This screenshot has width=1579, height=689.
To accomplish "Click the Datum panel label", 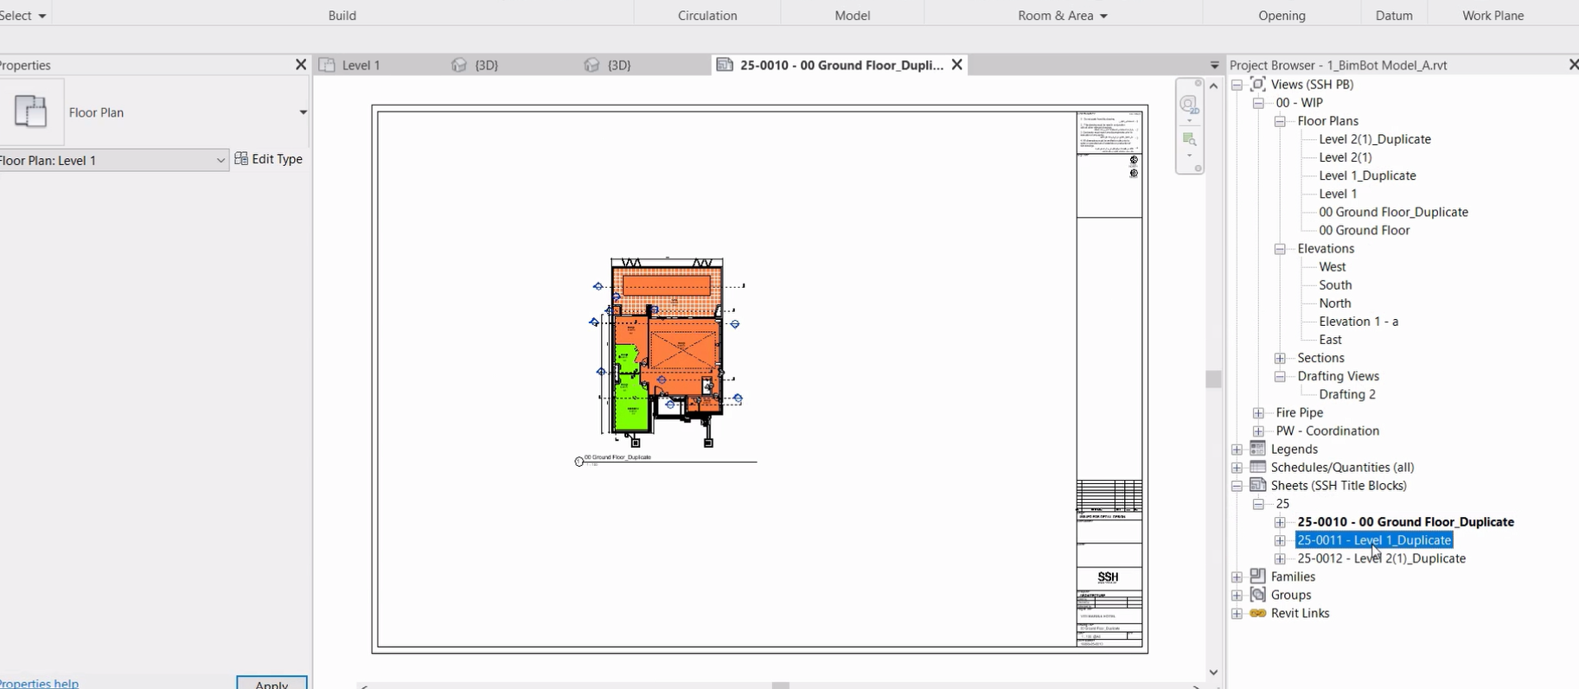I will (1394, 16).
